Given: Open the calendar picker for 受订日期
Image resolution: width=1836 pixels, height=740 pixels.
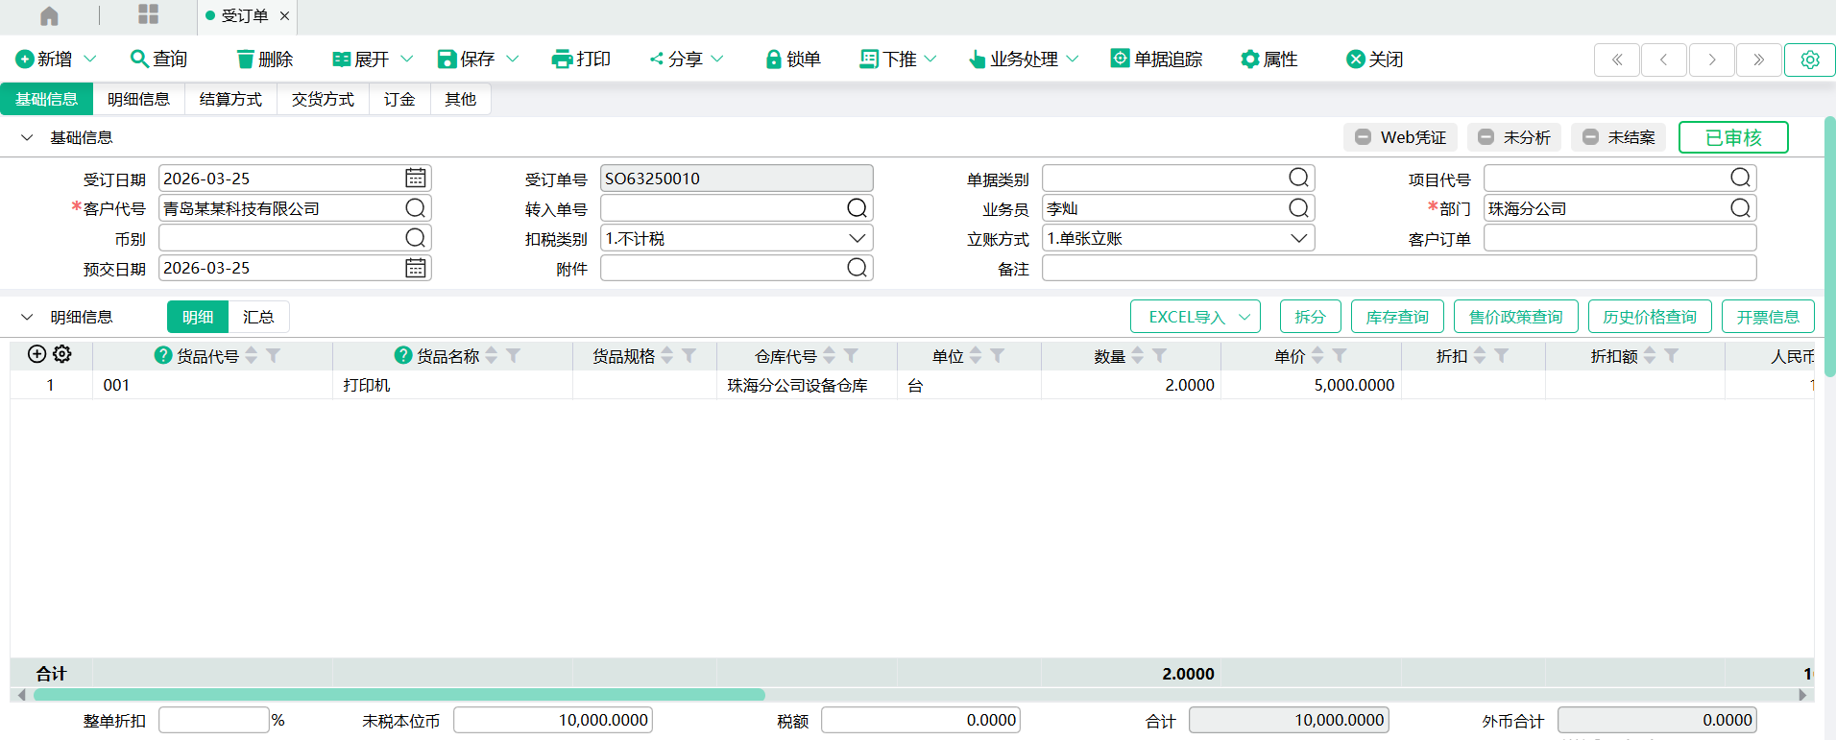Looking at the screenshot, I should (x=415, y=179).
